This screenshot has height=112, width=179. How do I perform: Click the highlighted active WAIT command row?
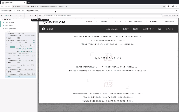click(20, 76)
